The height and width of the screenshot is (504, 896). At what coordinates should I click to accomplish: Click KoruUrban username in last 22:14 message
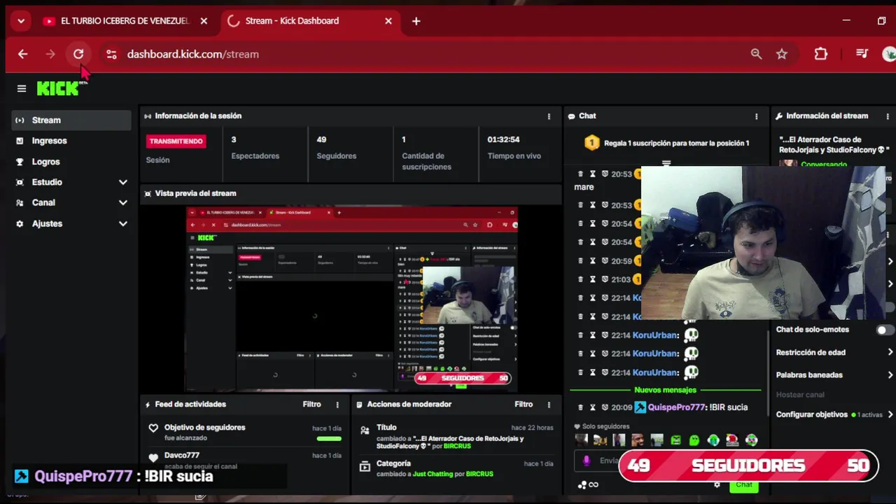[x=656, y=372]
